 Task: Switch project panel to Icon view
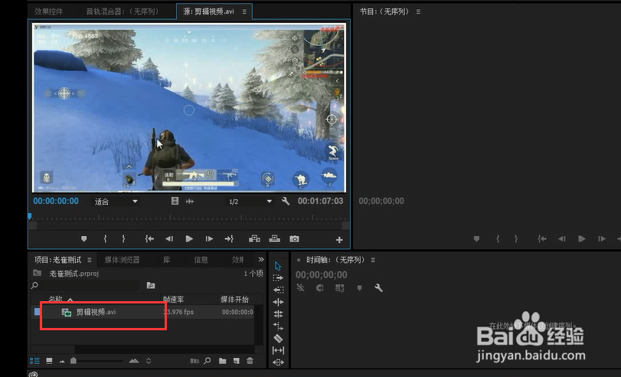click(49, 361)
